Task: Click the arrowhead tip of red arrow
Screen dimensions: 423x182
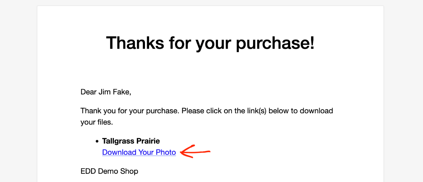Action: click(181, 152)
